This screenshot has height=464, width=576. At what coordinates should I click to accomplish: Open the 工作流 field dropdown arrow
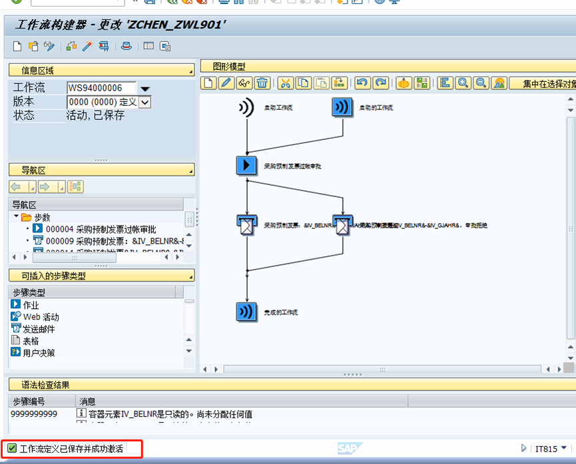145,89
